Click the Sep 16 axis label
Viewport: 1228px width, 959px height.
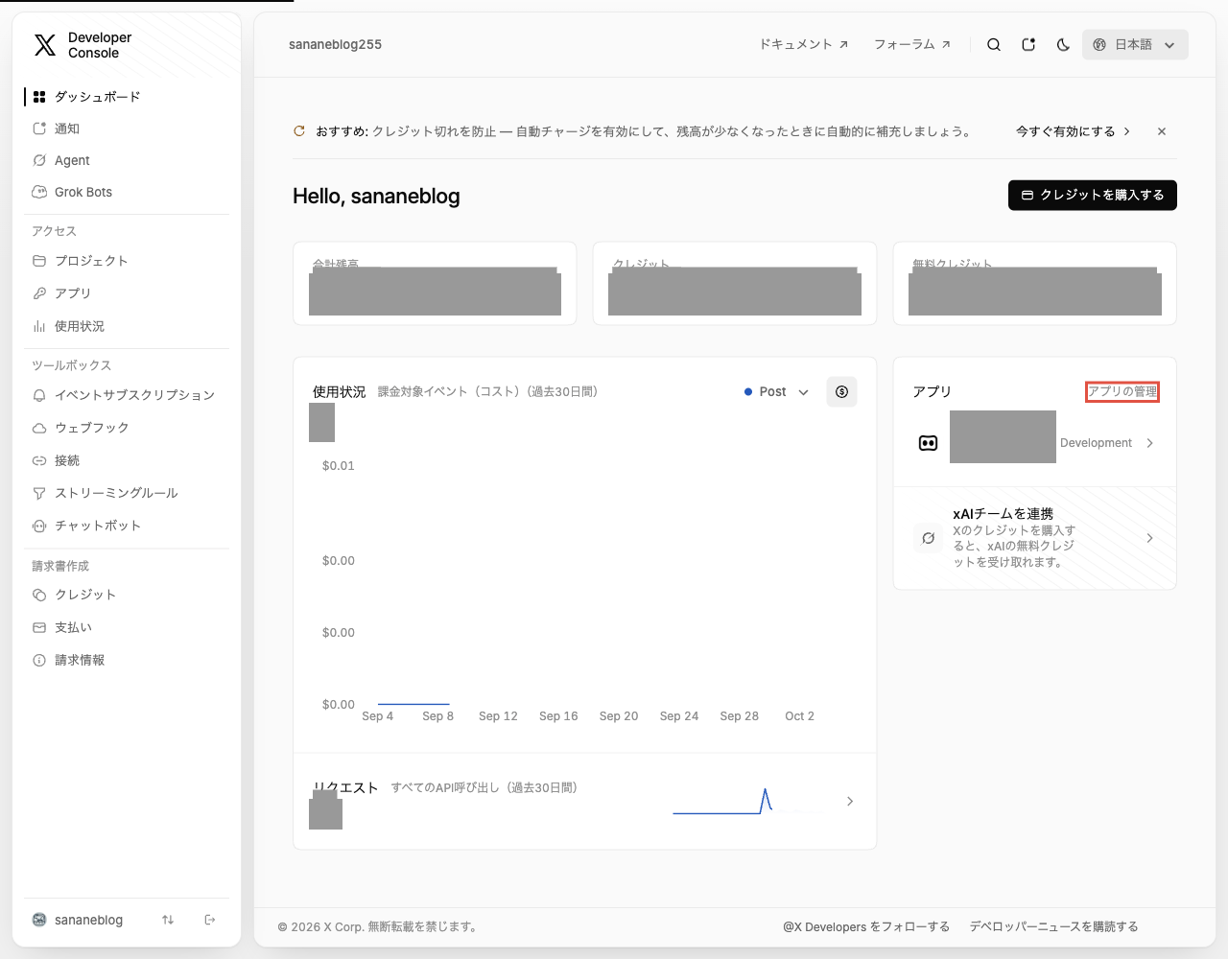point(558,716)
